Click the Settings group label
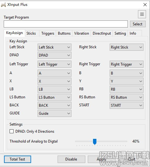The width and height of the screenshot is (150, 167). (16, 124)
